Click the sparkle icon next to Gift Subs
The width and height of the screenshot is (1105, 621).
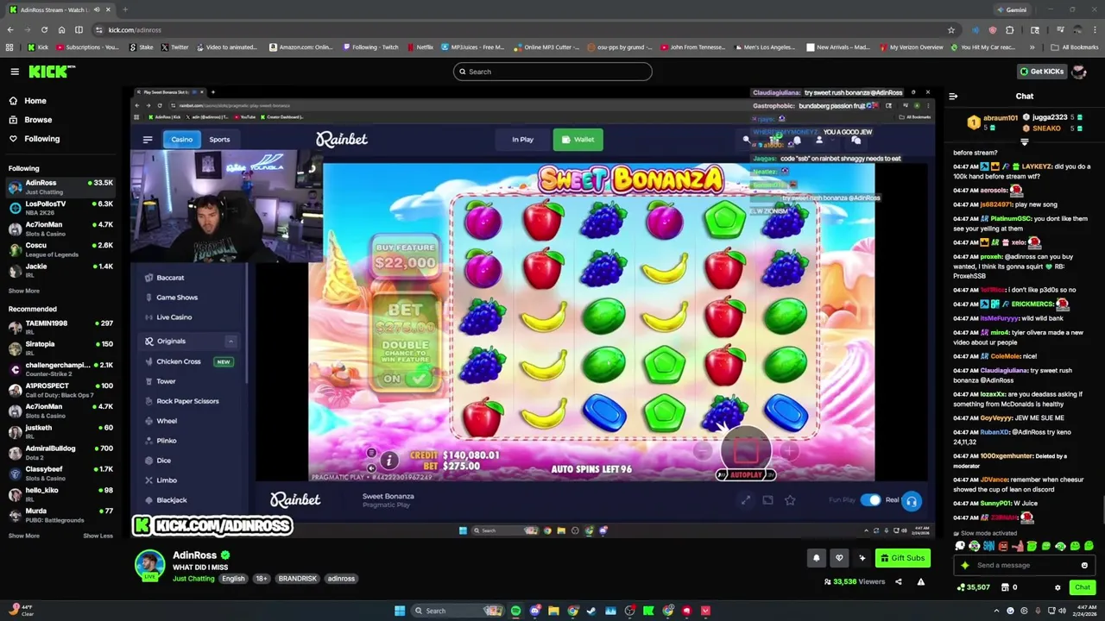point(862,558)
